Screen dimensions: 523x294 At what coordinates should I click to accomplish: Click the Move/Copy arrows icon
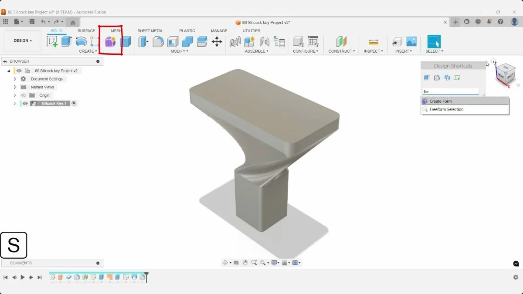click(217, 42)
